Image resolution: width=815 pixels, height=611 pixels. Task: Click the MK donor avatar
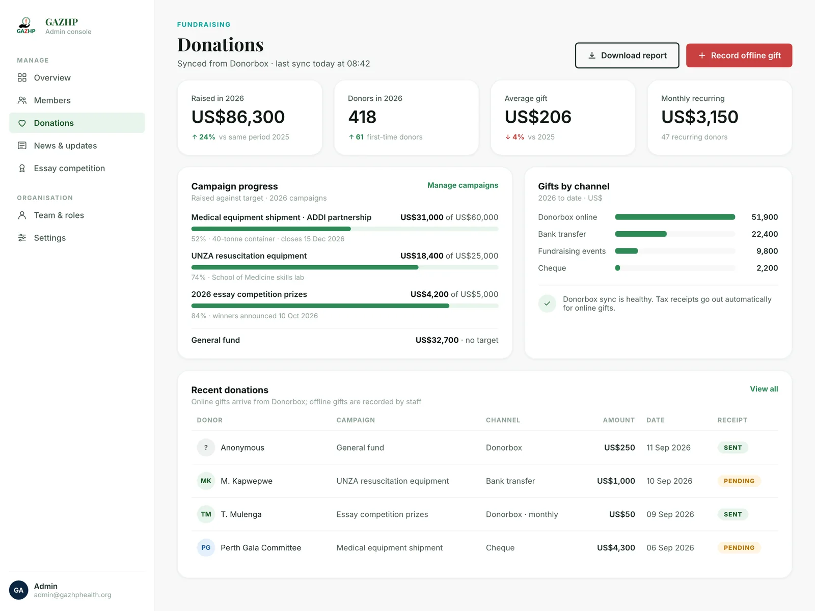pyautogui.click(x=206, y=481)
